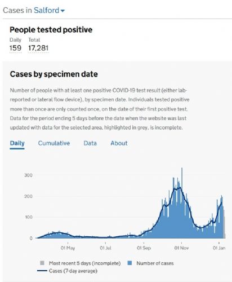Image resolution: width=232 pixels, height=282 pixels.
Task: Select the Daily tab
Action: (17, 143)
